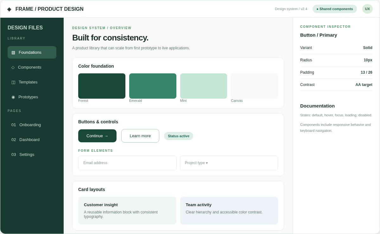This screenshot has height=234, width=380.
Task: Click the COMPONENT INSPECTOR label
Action: [x=326, y=27]
